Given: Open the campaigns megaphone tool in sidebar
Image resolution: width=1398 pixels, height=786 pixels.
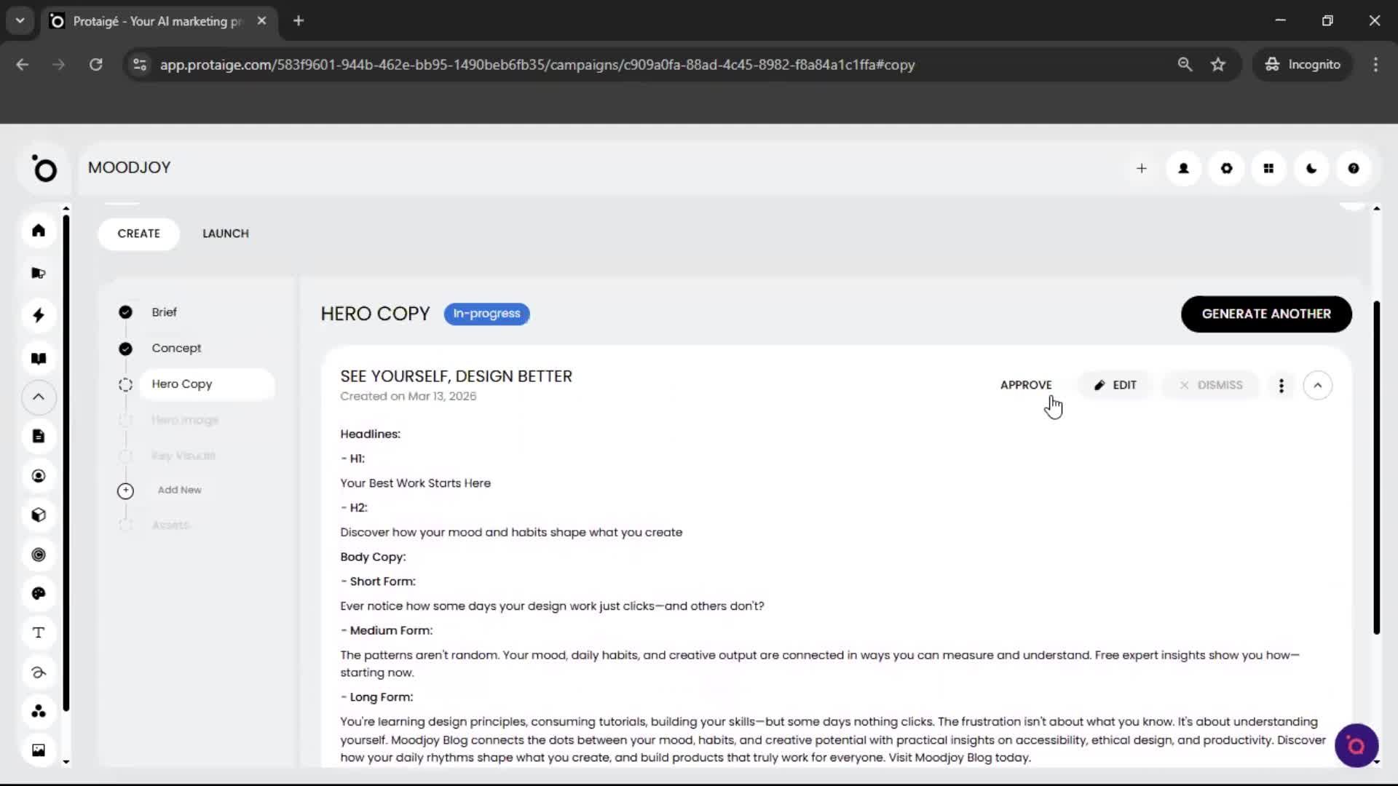Looking at the screenshot, I should pyautogui.click(x=38, y=273).
